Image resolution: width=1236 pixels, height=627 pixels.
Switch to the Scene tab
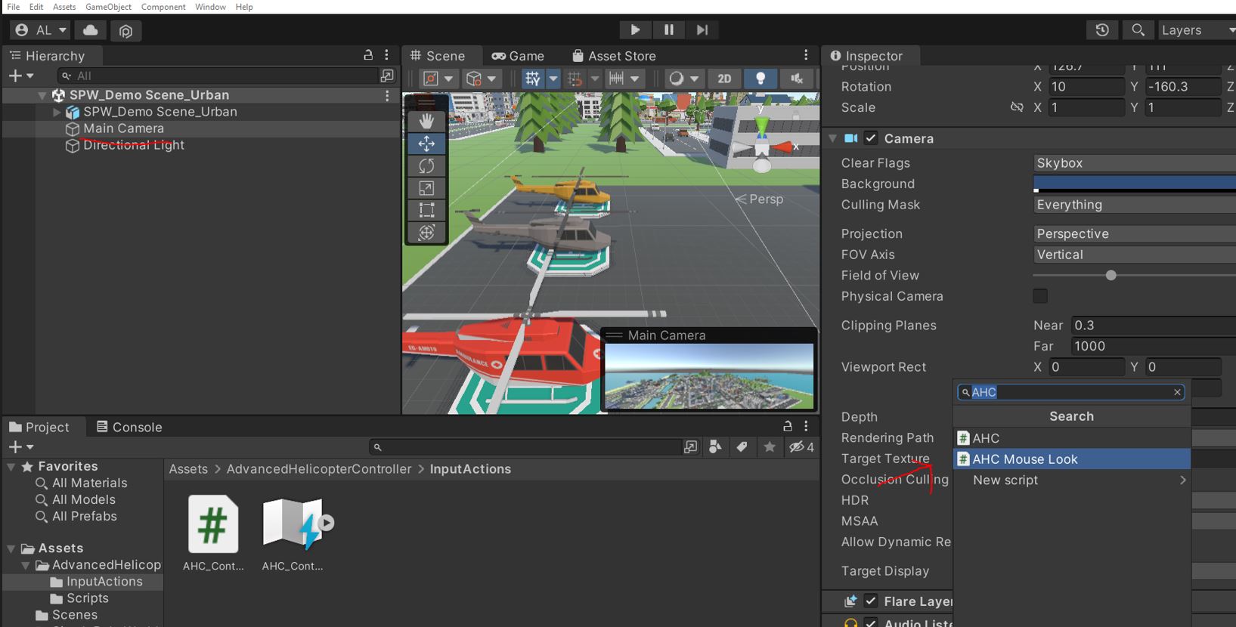tap(438, 56)
